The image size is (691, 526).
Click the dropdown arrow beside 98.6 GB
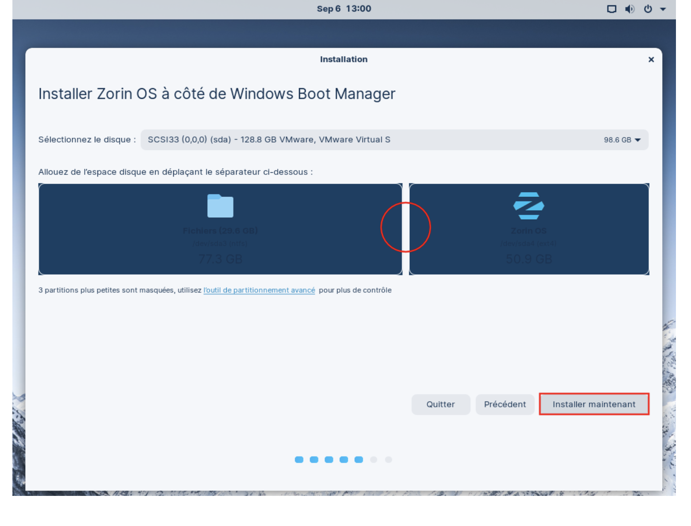[638, 140]
